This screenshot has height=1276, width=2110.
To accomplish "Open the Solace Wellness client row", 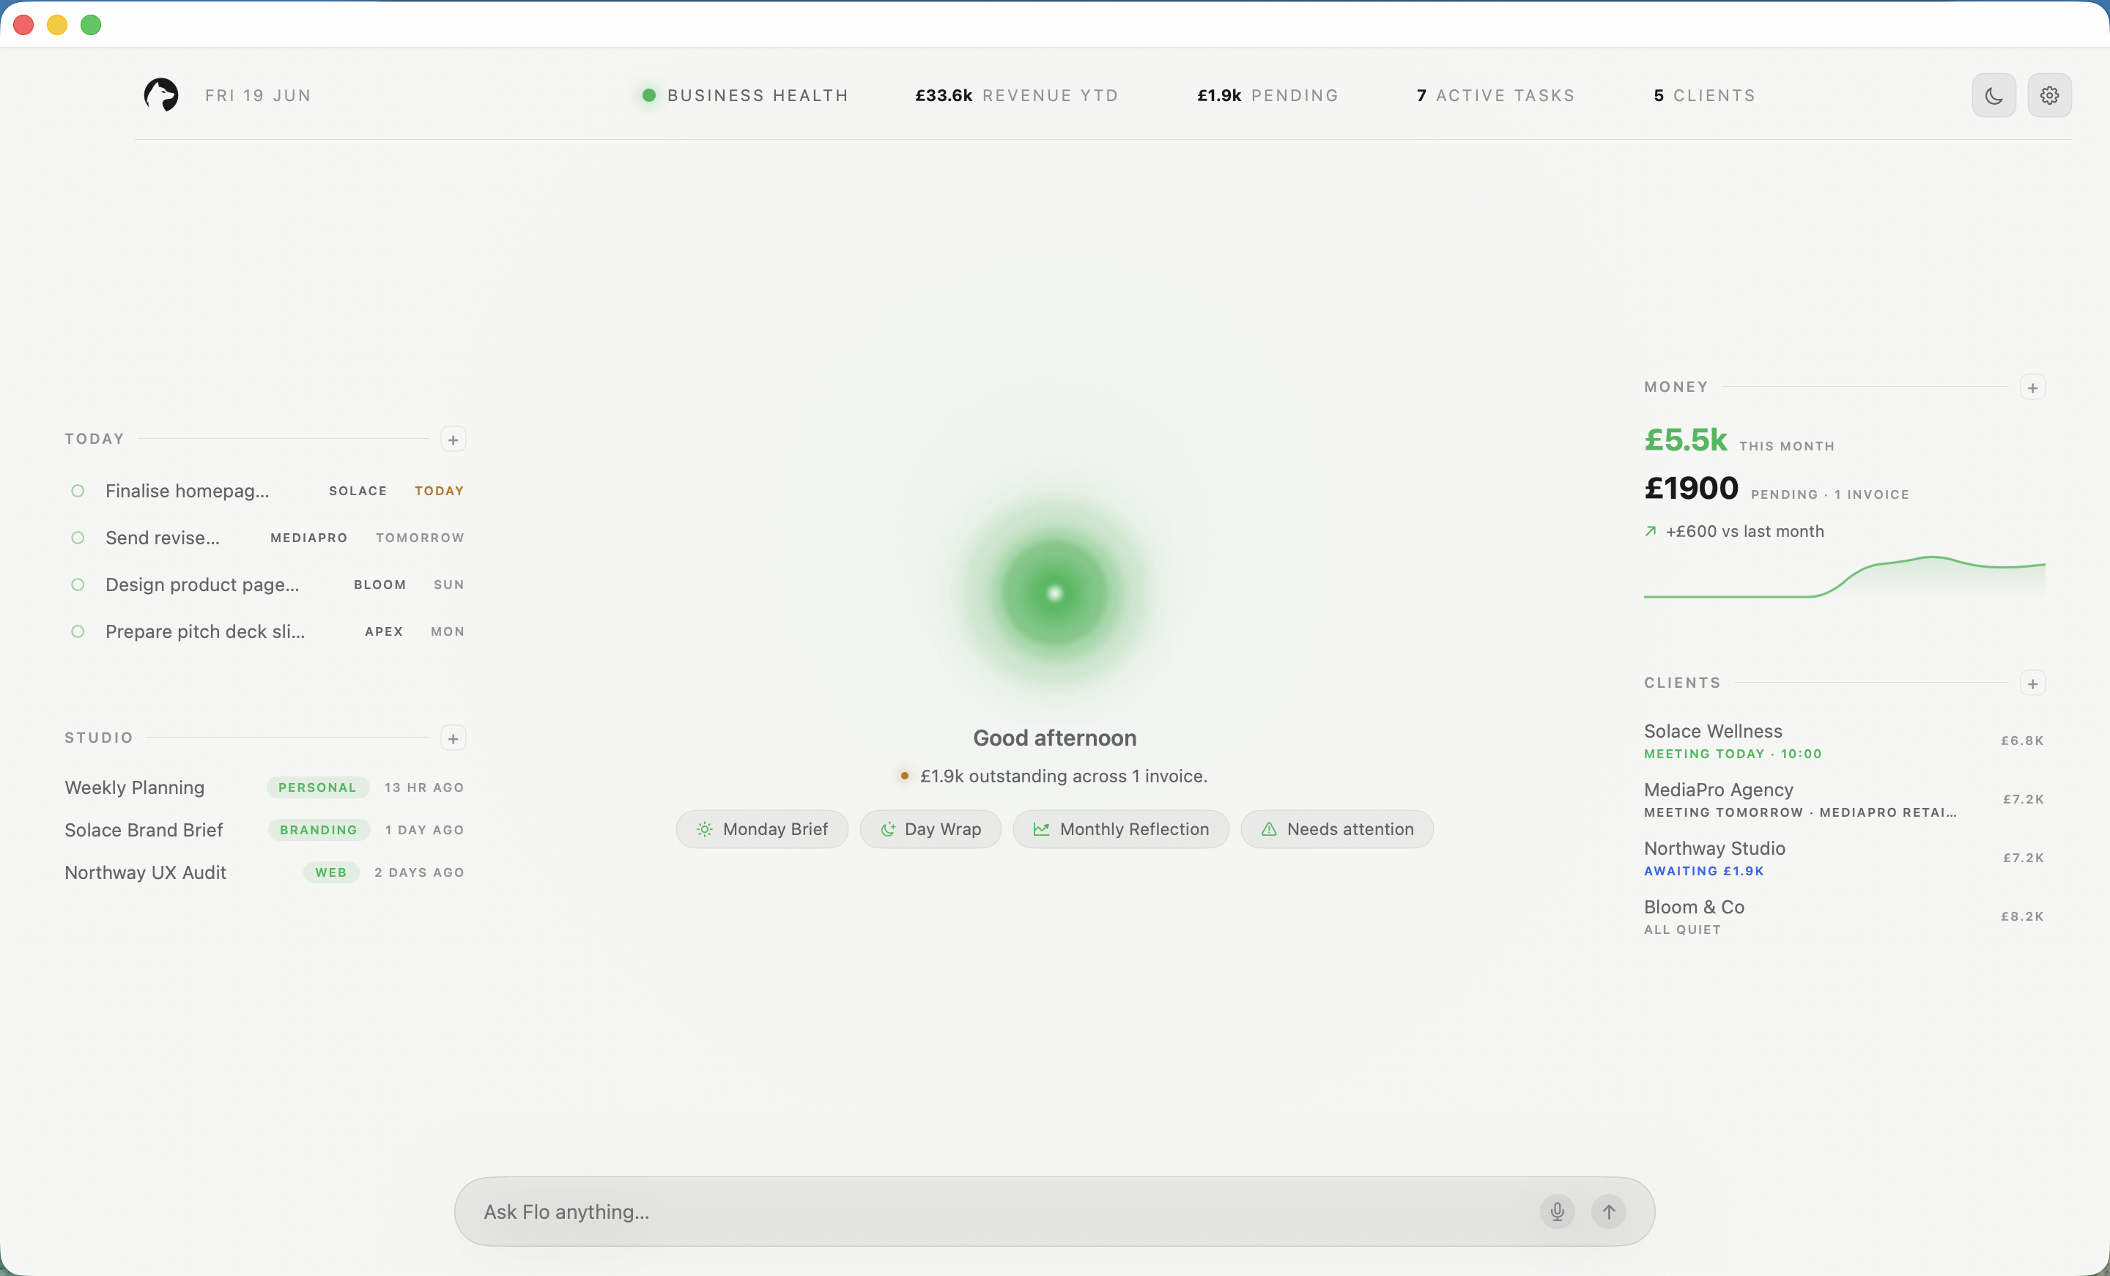I will (1843, 741).
